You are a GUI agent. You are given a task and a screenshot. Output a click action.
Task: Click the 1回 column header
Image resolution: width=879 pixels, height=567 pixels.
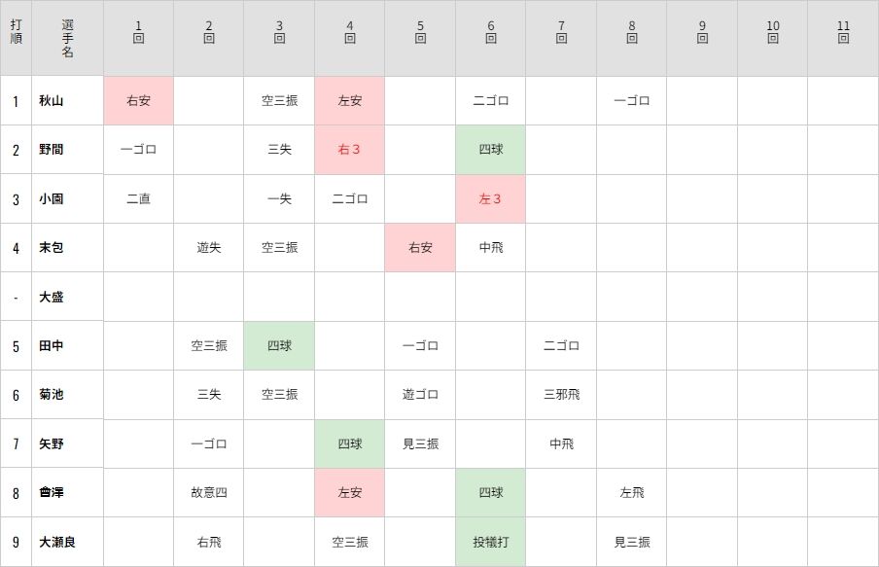click(x=138, y=32)
